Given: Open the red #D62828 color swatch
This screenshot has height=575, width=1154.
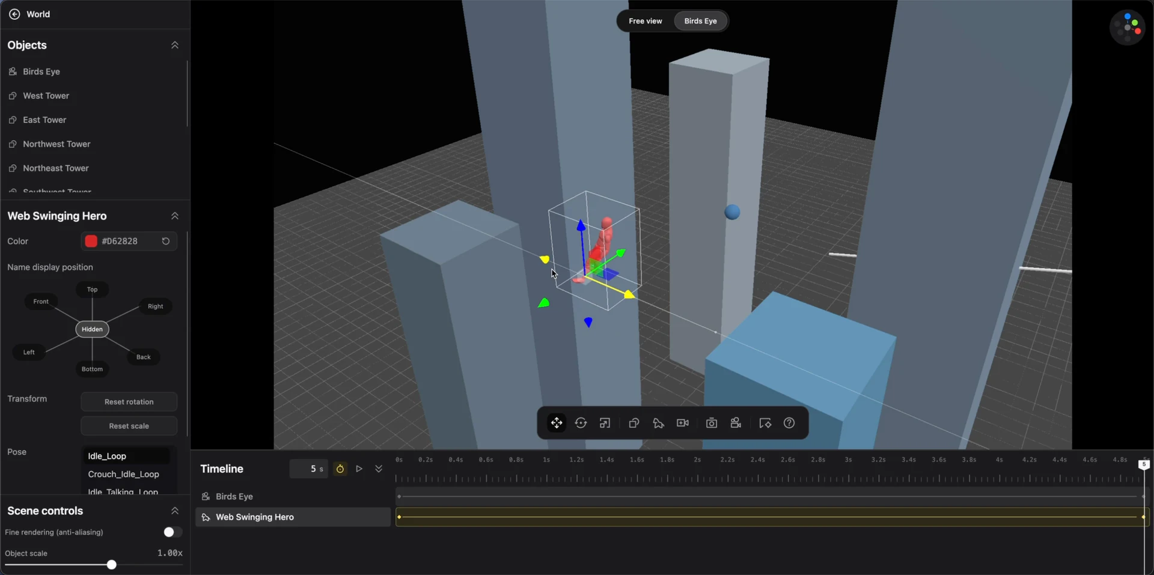Looking at the screenshot, I should pyautogui.click(x=91, y=241).
